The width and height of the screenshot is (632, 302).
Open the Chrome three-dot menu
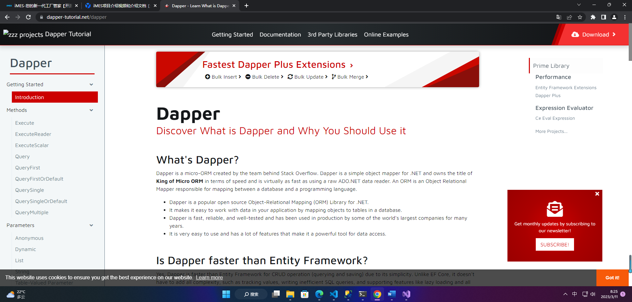(625, 17)
